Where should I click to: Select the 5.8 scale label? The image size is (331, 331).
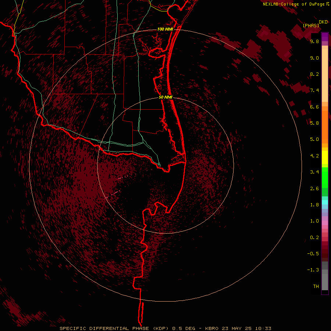click(x=314, y=123)
